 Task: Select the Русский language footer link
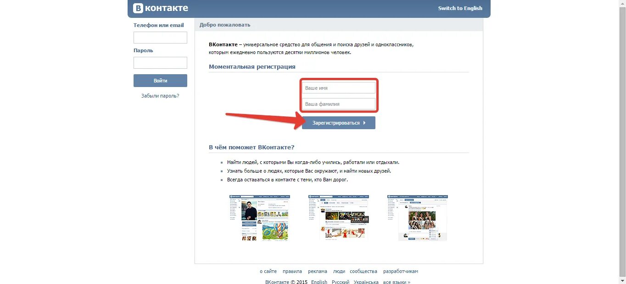point(341,282)
